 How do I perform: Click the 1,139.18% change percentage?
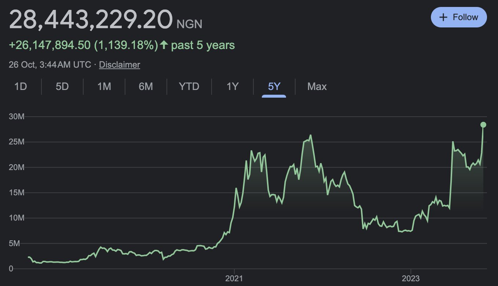point(126,45)
